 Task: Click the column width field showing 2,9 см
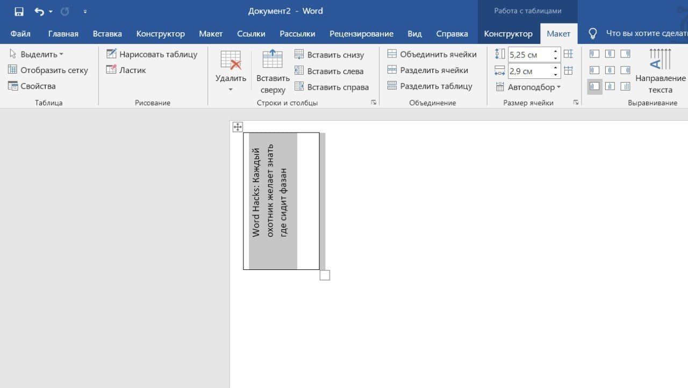point(529,71)
